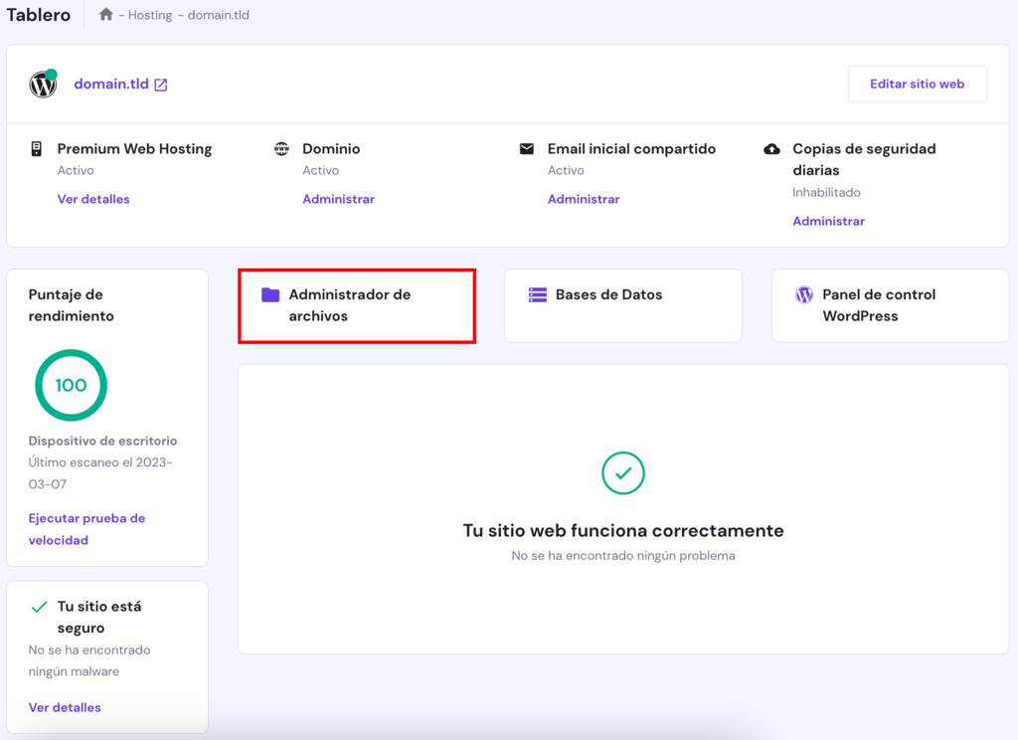
Task: Click the Premium Web Hosting device icon
Action: click(37, 148)
